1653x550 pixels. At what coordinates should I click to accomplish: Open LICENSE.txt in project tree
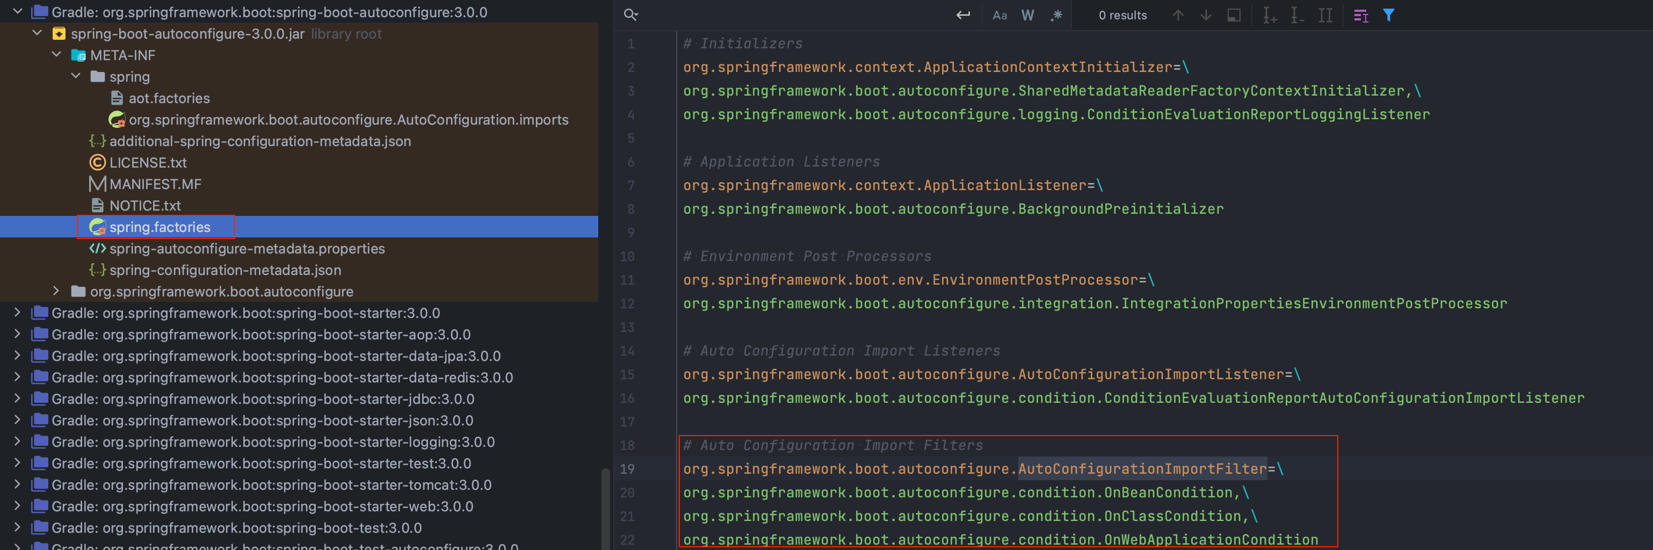point(148,162)
